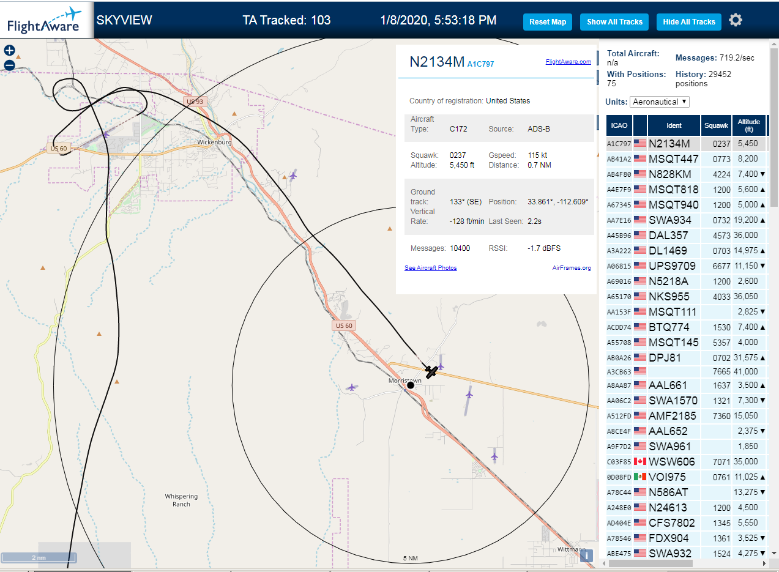Click the purple plane icon west of Morristown
Screen dimensions: 779x572
point(351,387)
